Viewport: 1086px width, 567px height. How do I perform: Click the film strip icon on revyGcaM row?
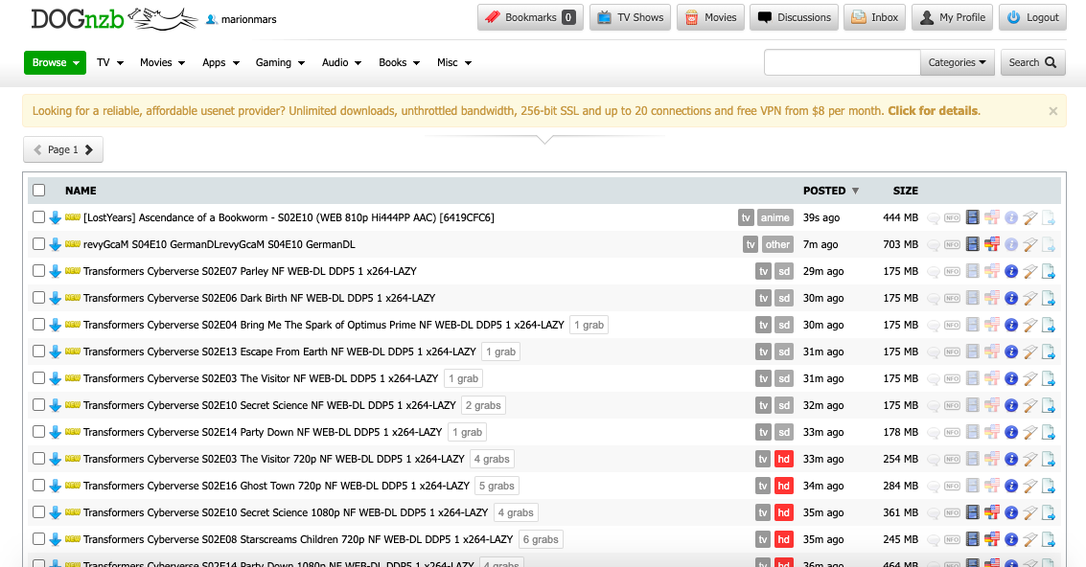click(x=973, y=244)
